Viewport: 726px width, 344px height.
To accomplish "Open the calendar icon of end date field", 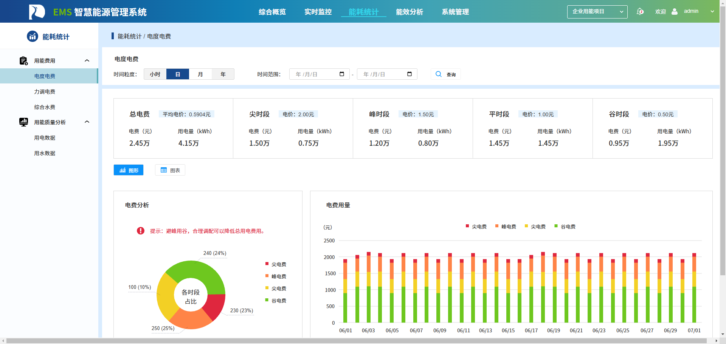I will [x=410, y=74].
